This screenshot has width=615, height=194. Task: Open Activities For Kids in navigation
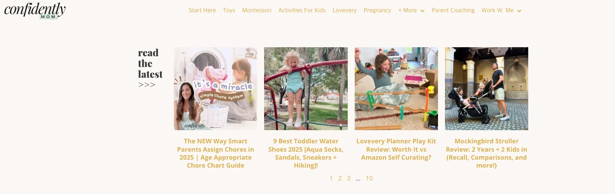tap(302, 10)
